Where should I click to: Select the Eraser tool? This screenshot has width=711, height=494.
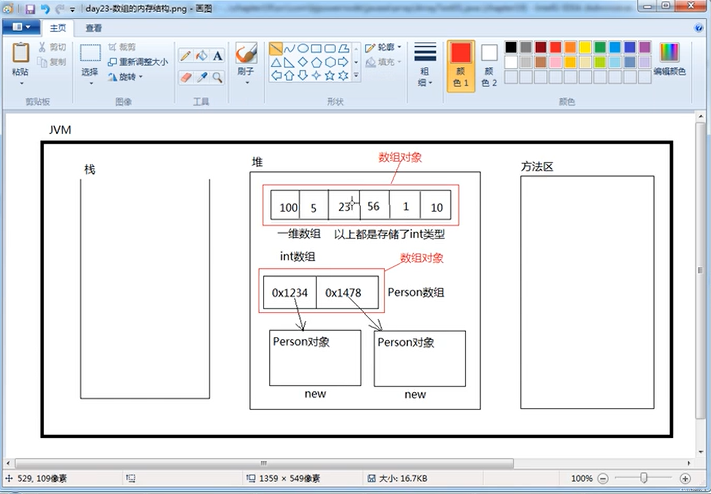(186, 77)
